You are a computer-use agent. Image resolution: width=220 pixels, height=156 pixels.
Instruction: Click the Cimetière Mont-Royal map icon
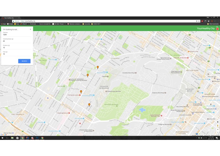pos(136,73)
